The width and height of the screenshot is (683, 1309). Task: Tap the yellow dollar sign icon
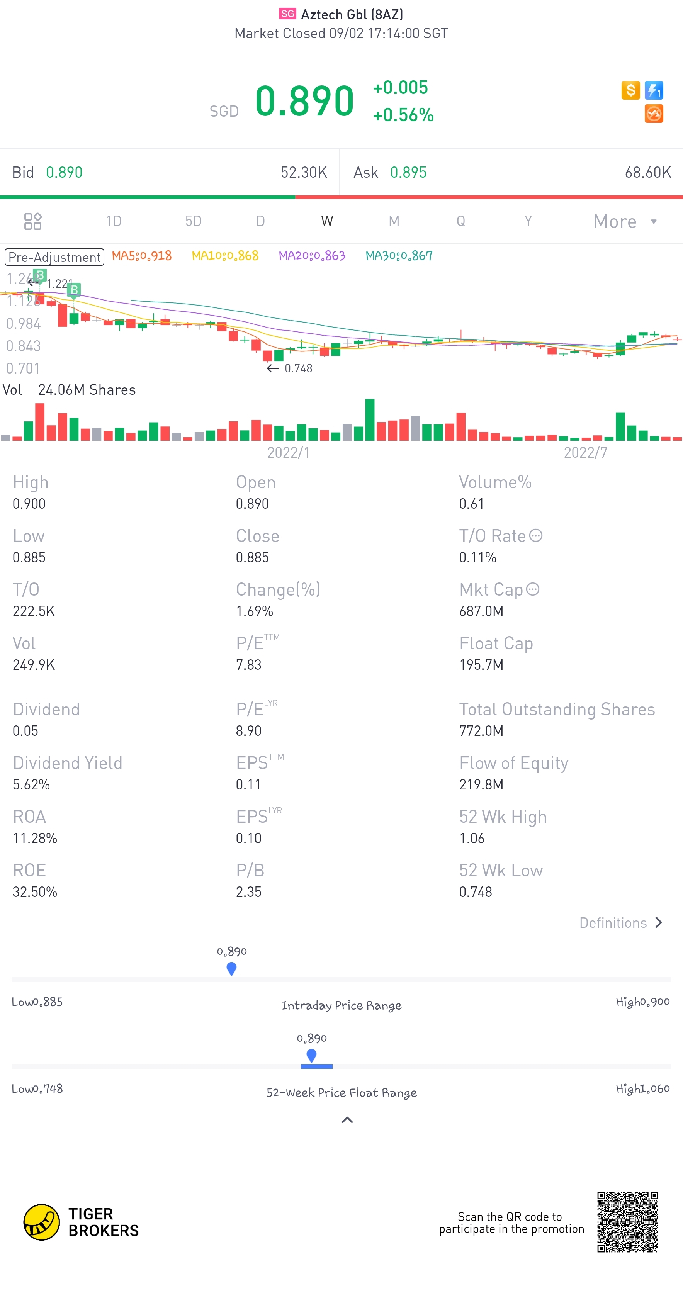[x=630, y=90]
